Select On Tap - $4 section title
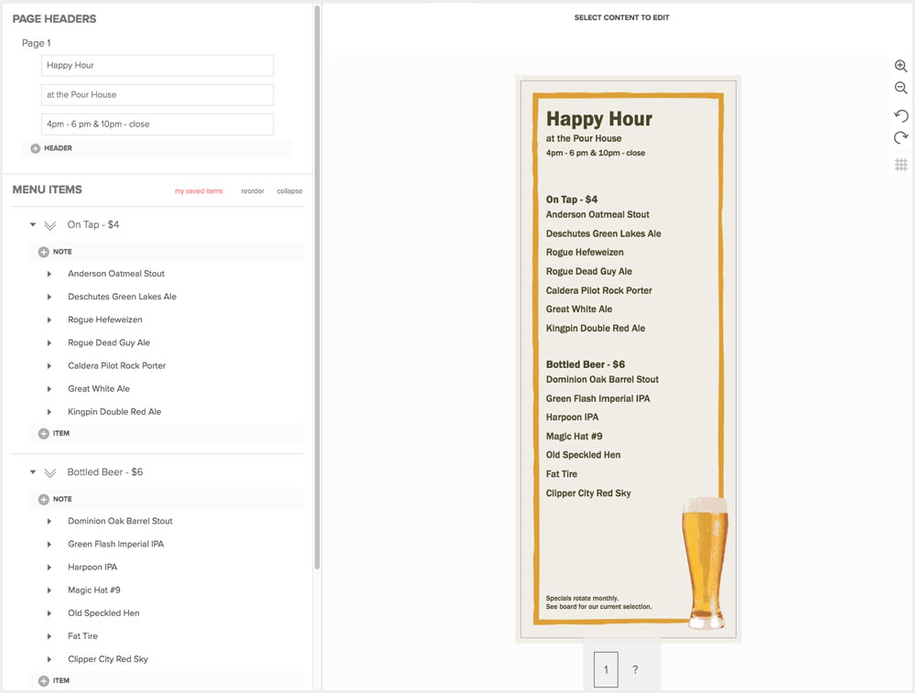915x693 pixels. pyautogui.click(x=92, y=225)
